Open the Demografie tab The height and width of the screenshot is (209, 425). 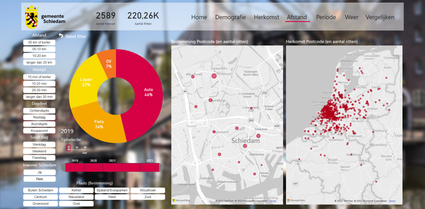click(230, 17)
